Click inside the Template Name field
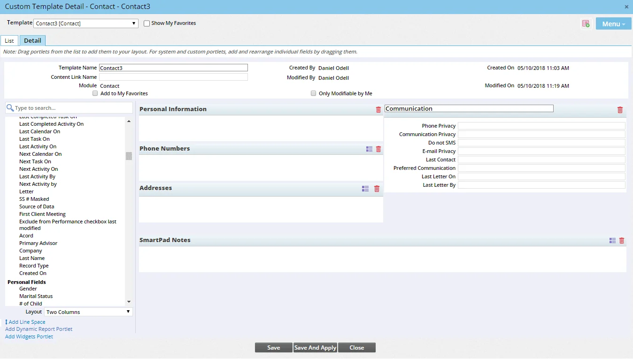This screenshot has height=359, width=633. pos(173,67)
